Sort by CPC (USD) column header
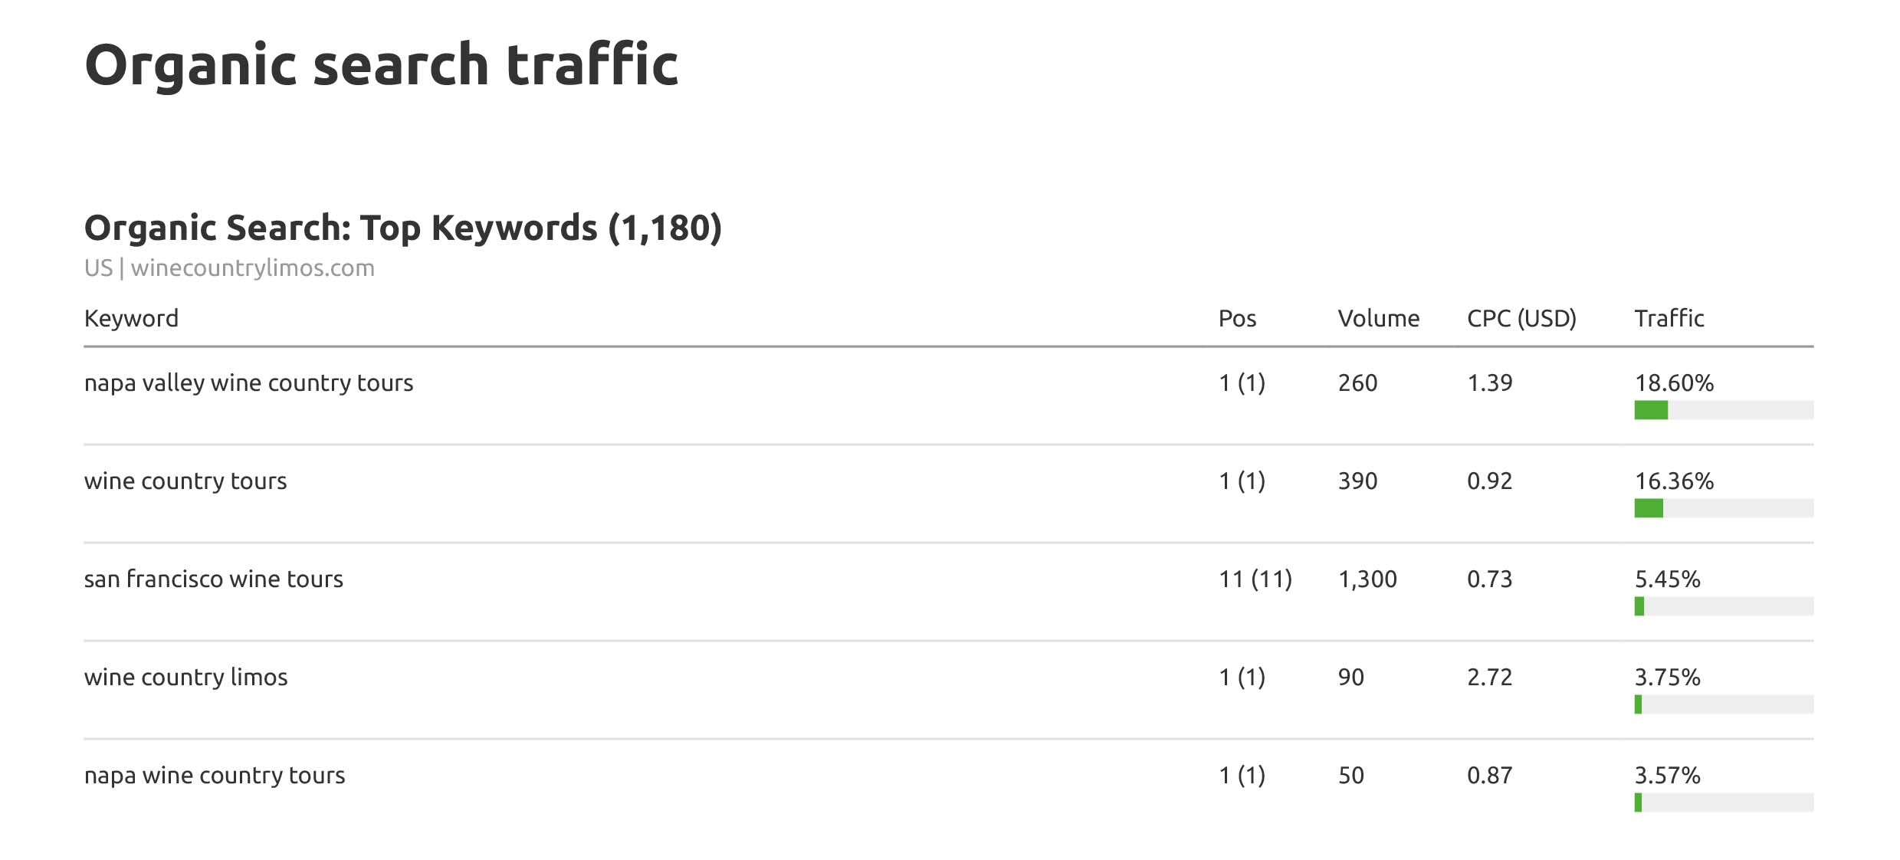Viewport: 1900px width, 860px height. (1521, 318)
